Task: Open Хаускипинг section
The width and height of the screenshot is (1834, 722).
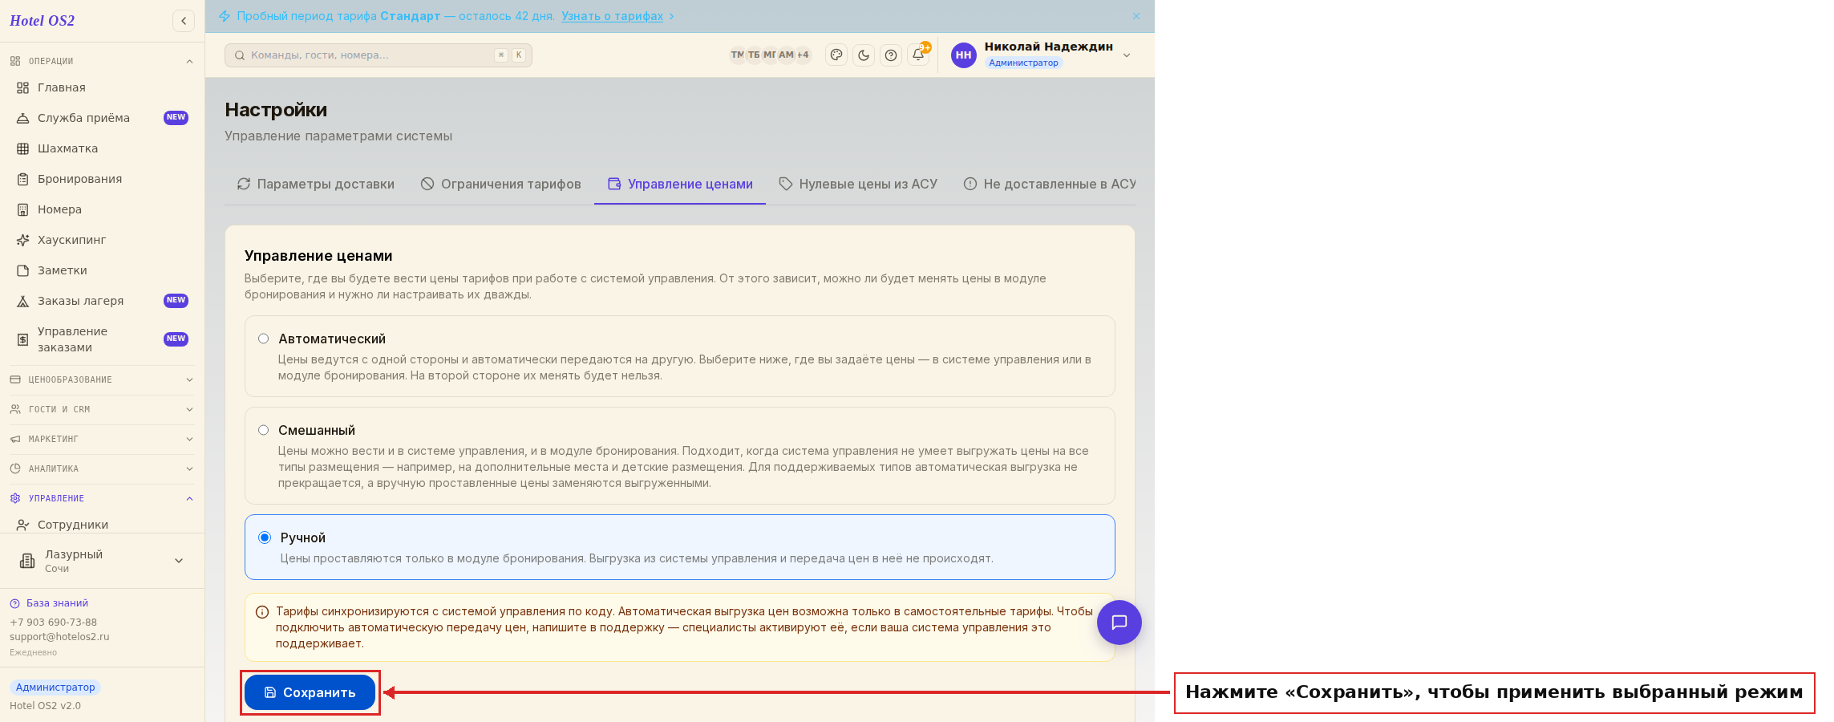Action: [x=102, y=240]
